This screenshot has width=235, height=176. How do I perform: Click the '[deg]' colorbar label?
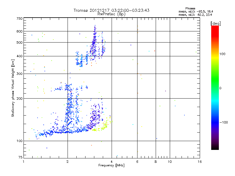pyautogui.click(x=216, y=23)
